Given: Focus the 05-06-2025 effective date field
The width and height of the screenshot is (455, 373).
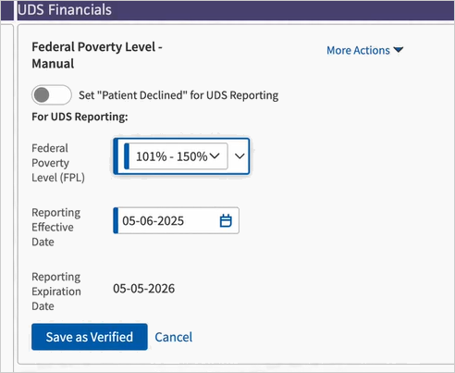Looking at the screenshot, I should 176,220.
